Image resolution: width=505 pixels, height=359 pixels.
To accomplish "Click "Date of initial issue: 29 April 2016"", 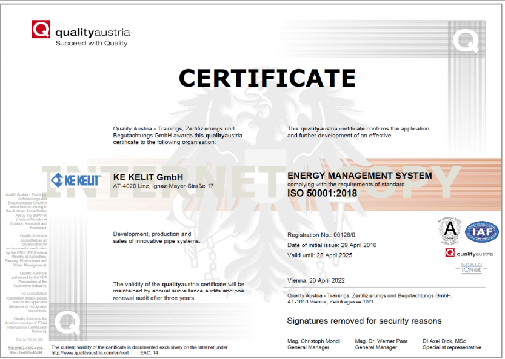I will click(x=332, y=245).
